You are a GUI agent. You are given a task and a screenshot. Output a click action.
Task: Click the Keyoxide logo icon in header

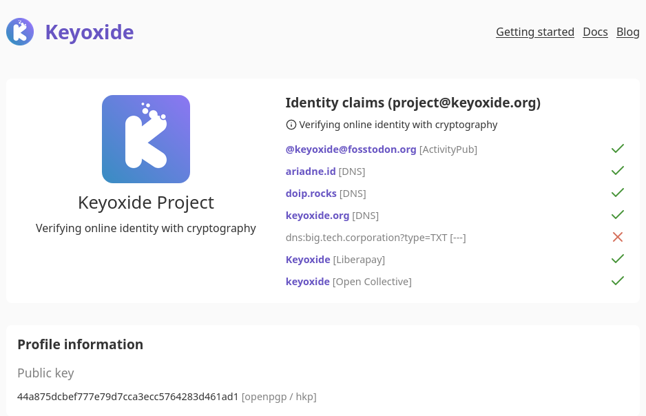pyautogui.click(x=20, y=32)
